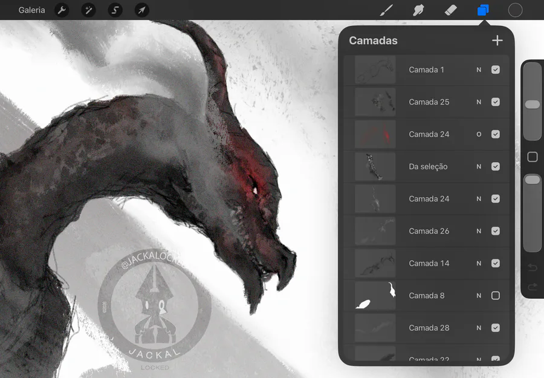The height and width of the screenshot is (378, 544).
Task: Hide the Camada 26 layer
Action: 496,231
